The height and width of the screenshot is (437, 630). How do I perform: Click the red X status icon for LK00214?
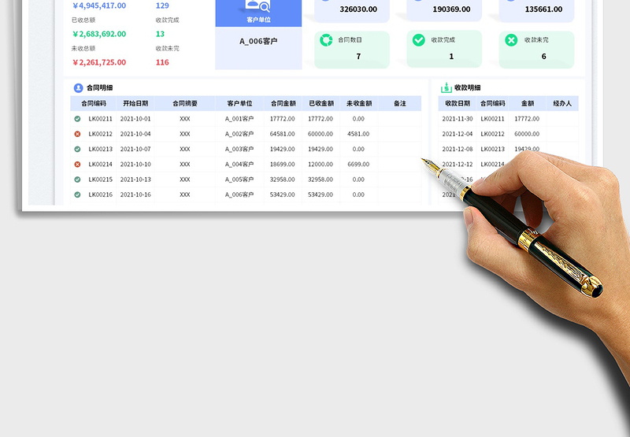click(77, 165)
